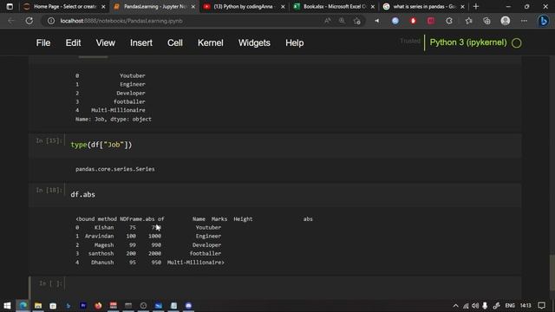
Task: Open the View menu
Action: pyautogui.click(x=106, y=42)
